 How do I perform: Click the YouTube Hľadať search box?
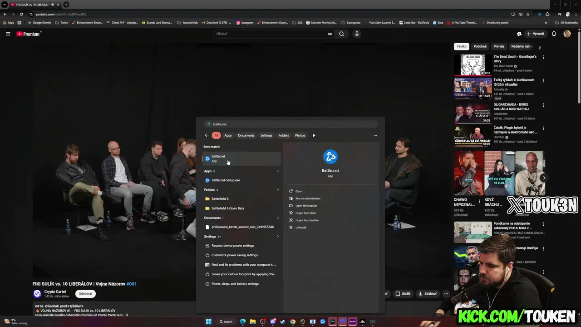point(270,34)
